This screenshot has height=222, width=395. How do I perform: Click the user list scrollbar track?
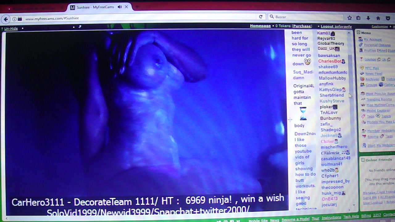click(350, 123)
